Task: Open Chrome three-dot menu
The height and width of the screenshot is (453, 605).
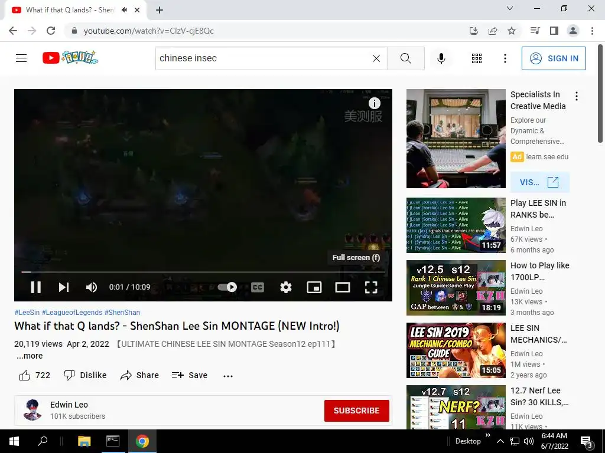Action: (x=592, y=31)
